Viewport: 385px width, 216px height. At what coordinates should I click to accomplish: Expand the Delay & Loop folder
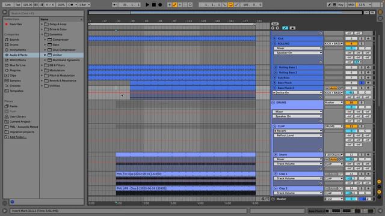click(x=42, y=24)
